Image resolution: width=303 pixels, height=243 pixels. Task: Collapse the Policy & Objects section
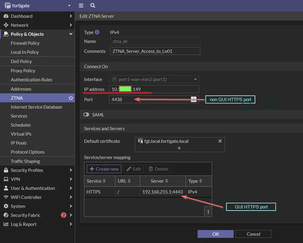click(x=71, y=34)
